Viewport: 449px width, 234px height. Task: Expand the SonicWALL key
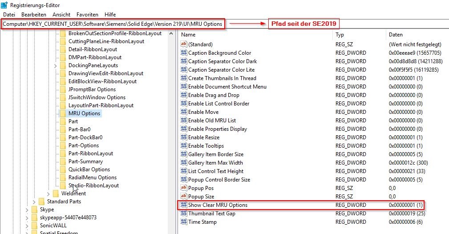coord(27,226)
